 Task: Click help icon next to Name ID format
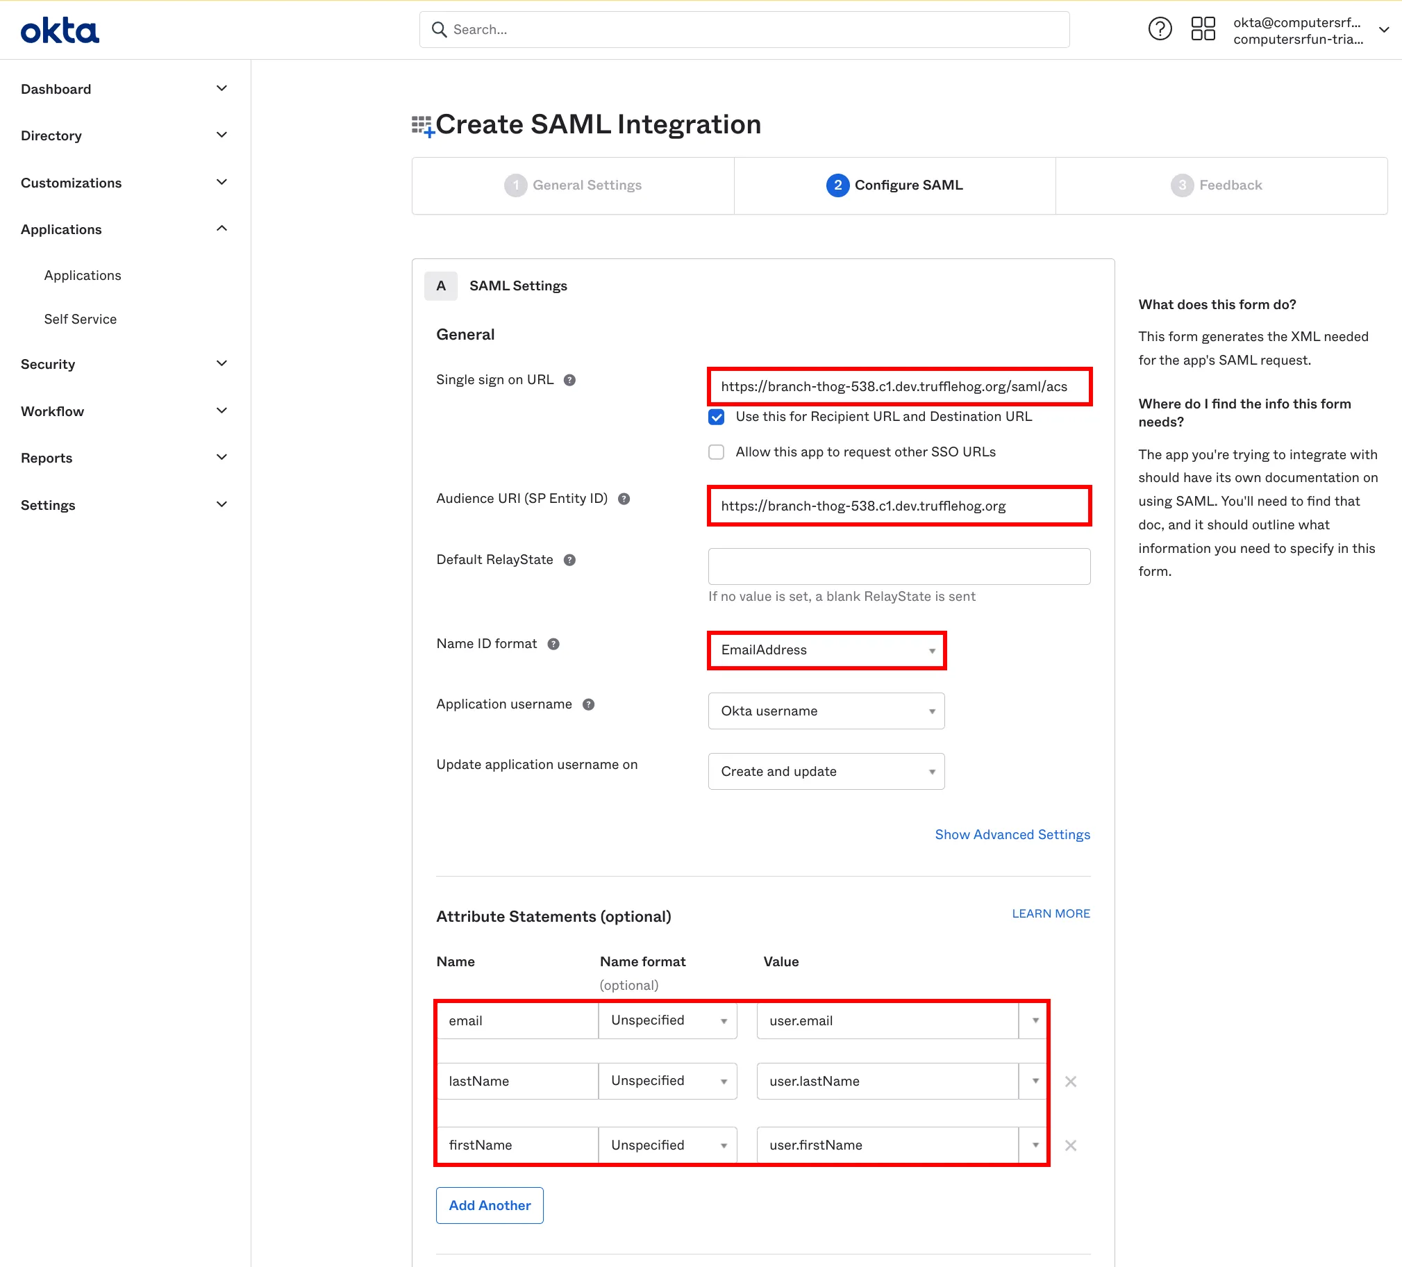(553, 645)
